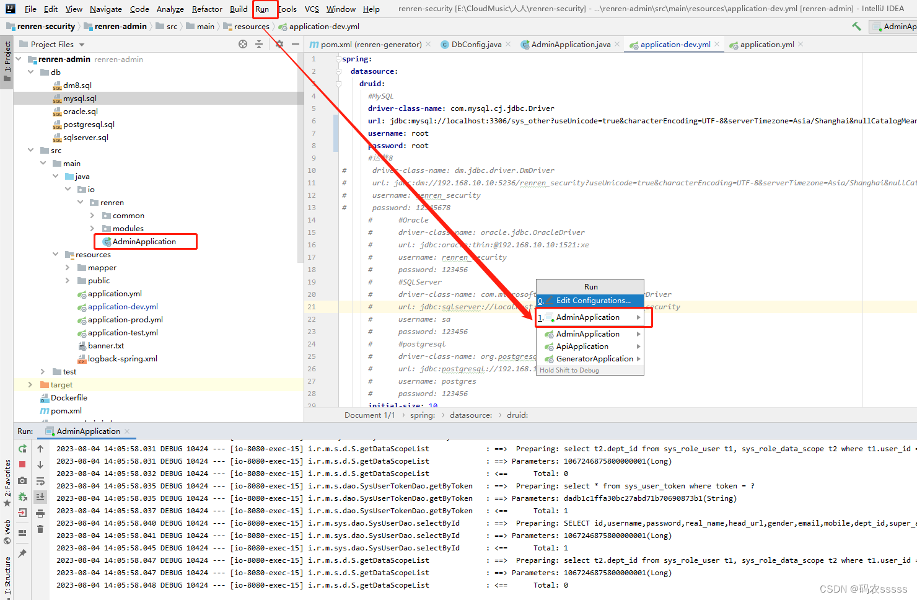This screenshot has width=917, height=600.
Task: Switch to the AdminApplication.java editor tab
Action: [x=570, y=44]
